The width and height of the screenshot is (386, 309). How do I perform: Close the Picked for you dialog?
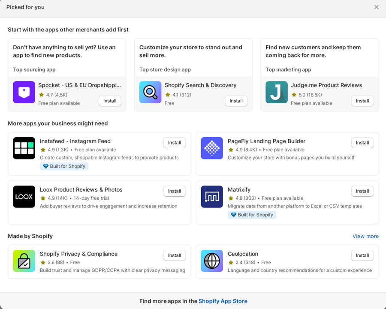click(377, 7)
